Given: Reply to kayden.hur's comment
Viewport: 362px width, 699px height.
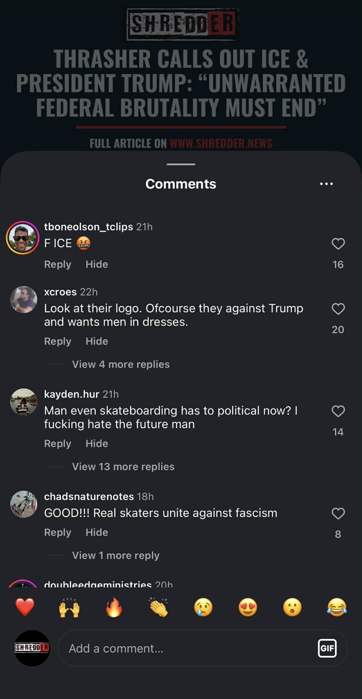Looking at the screenshot, I should (x=57, y=444).
